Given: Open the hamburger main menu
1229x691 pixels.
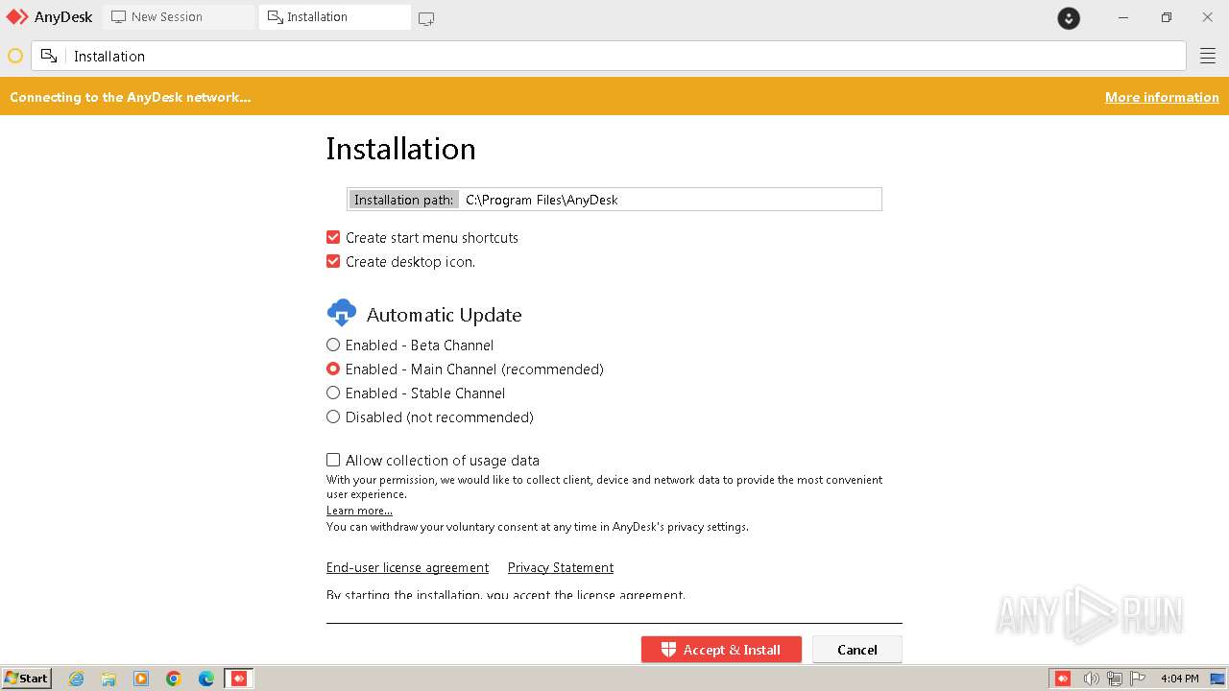Looking at the screenshot, I should point(1208,57).
